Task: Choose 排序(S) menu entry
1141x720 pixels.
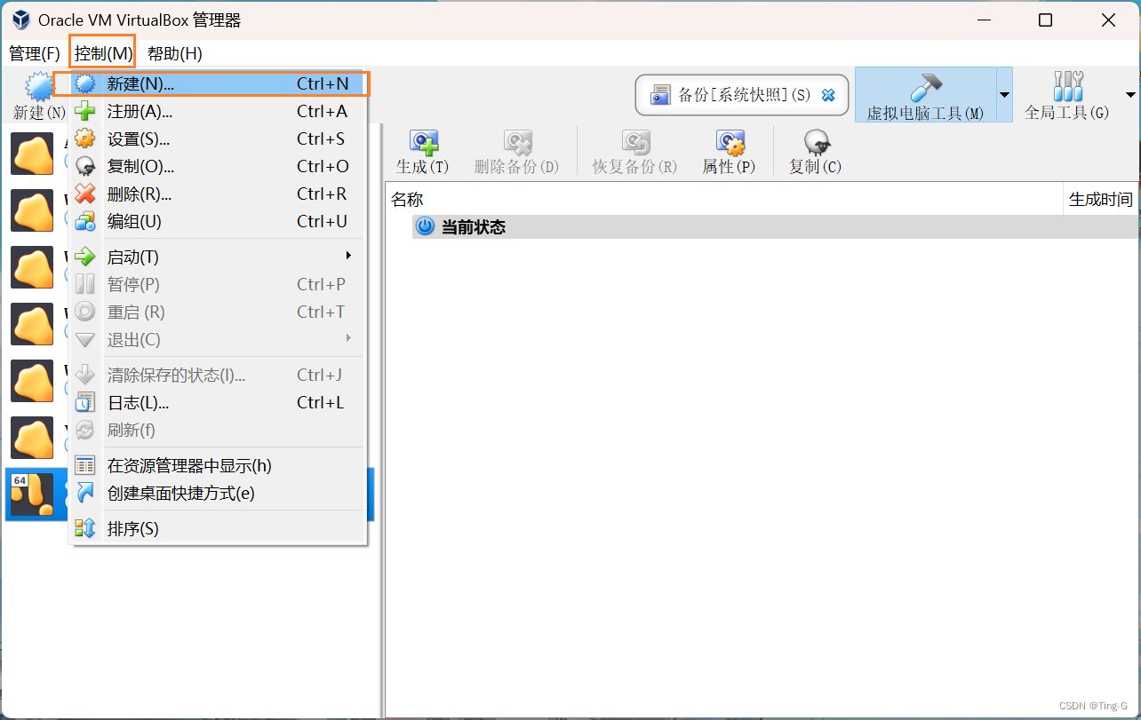Action: pyautogui.click(x=218, y=528)
